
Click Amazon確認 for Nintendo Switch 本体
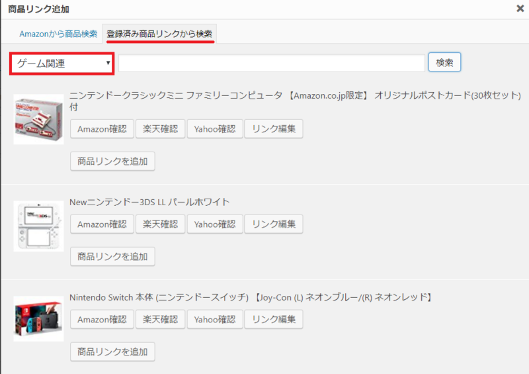(x=102, y=319)
